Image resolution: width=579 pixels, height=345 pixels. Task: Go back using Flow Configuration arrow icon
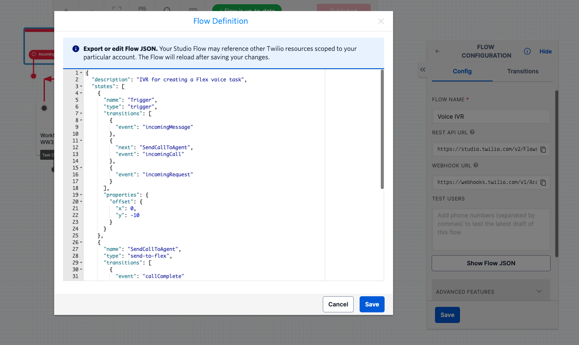tap(438, 51)
